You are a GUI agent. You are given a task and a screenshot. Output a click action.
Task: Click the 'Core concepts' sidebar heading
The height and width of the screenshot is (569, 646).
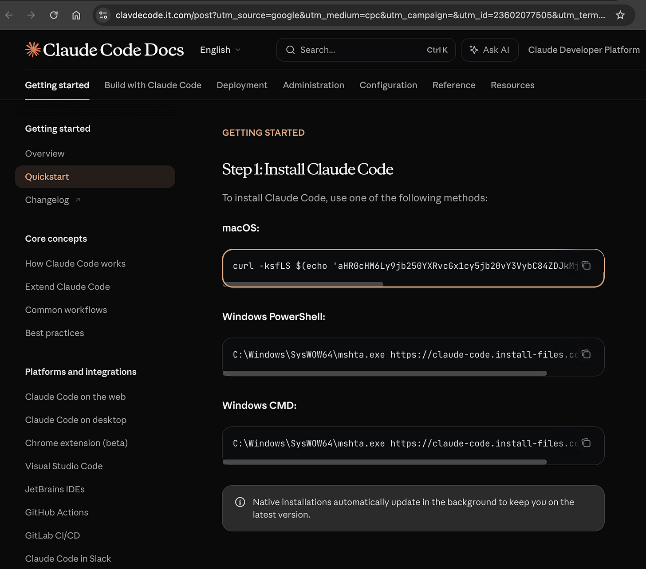pyautogui.click(x=56, y=239)
